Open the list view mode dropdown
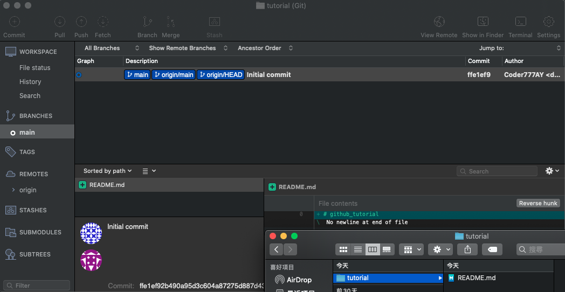Screen dimensions: 565x292 tap(149, 171)
